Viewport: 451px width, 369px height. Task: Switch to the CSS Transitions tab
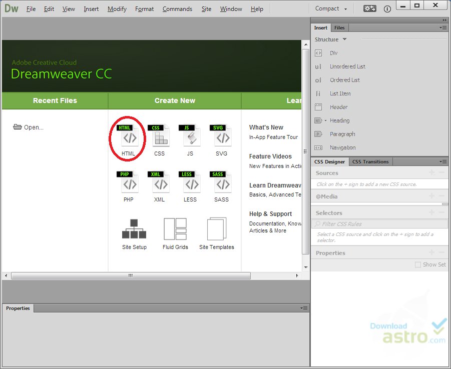(x=370, y=161)
